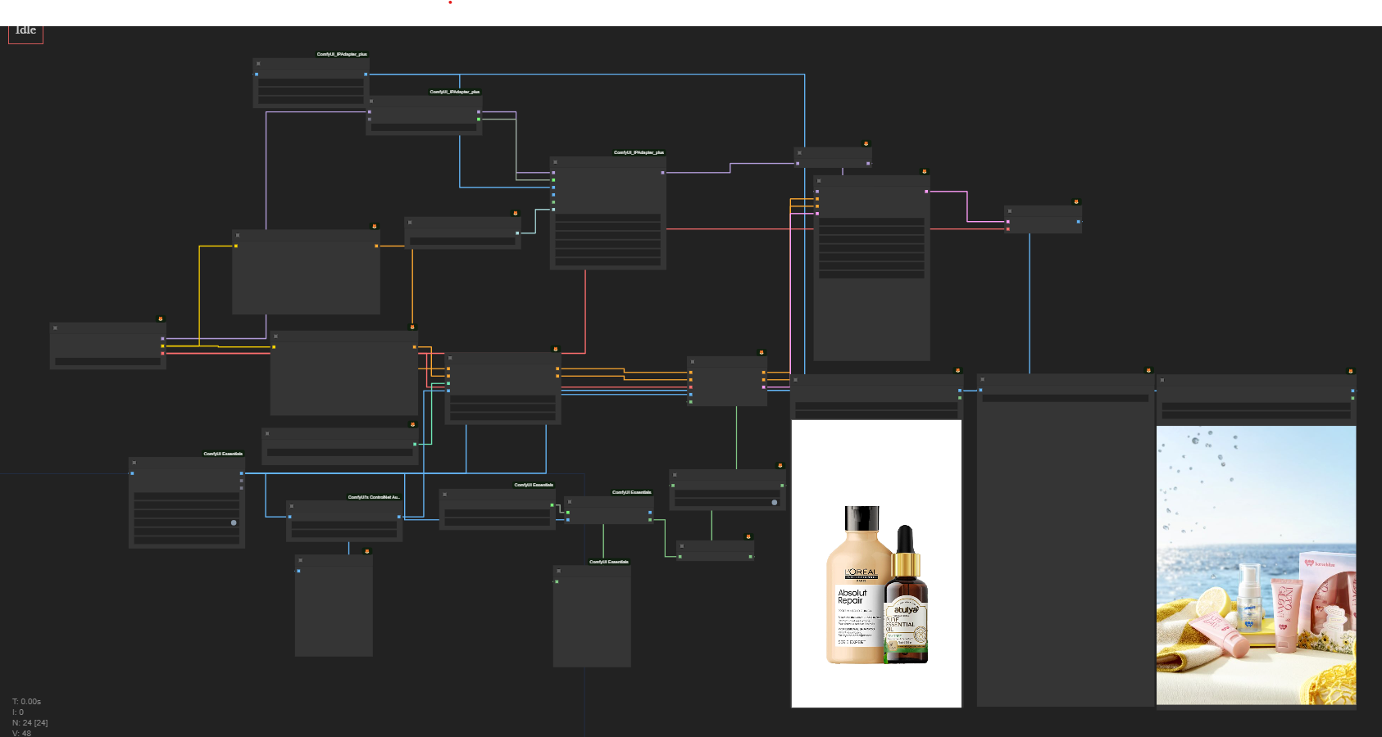Click the "I: 0" stats readout
The height and width of the screenshot is (737, 1382).
[18, 712]
